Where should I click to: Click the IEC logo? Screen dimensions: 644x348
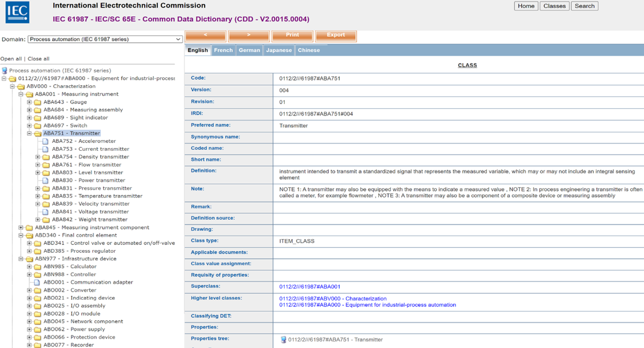click(17, 12)
